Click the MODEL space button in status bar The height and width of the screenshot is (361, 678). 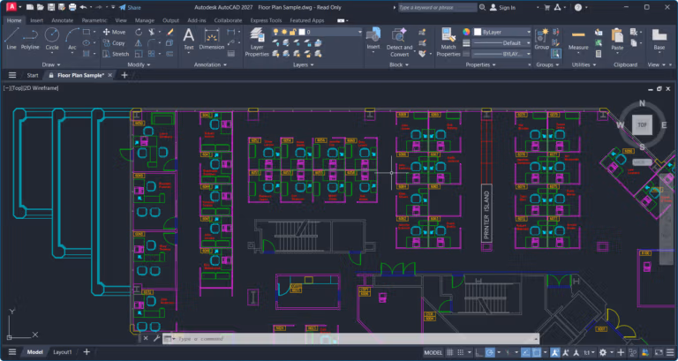click(x=433, y=352)
